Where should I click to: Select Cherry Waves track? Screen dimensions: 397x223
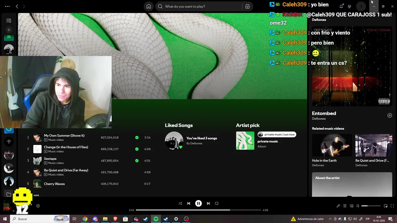point(54,184)
